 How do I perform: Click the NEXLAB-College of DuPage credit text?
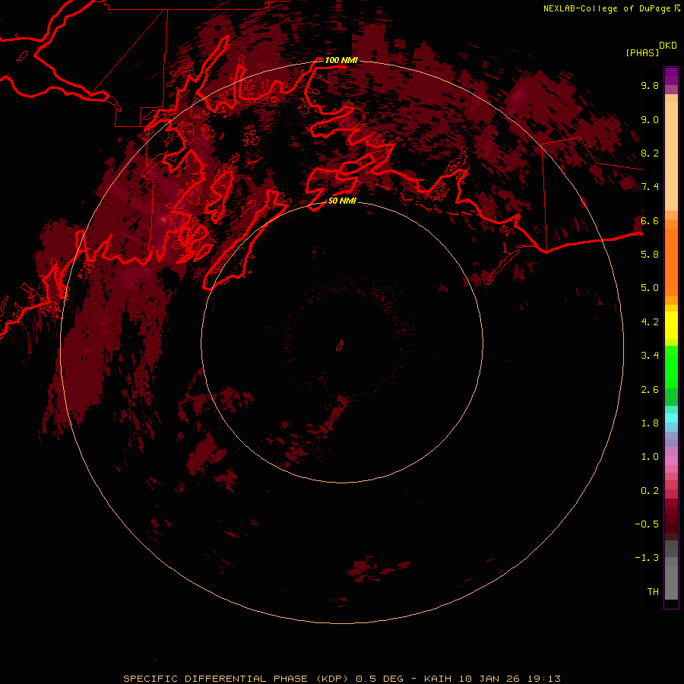point(606,8)
